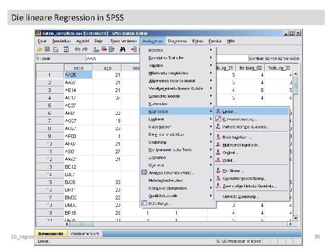Viewport: 335px width, 251px height.
Task: Choose Linear in the Regression submenu
Action: (x=251, y=112)
